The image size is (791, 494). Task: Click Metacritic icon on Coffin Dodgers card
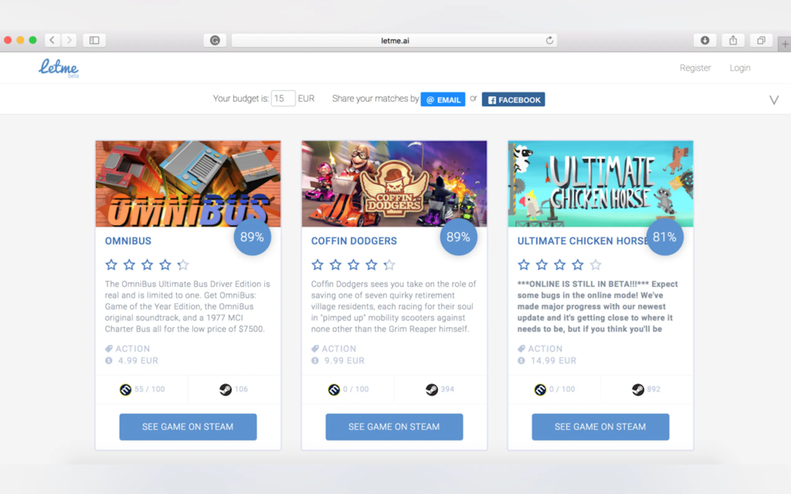(334, 389)
